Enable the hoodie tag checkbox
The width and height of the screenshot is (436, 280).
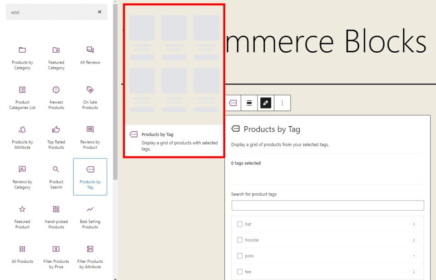click(x=240, y=240)
